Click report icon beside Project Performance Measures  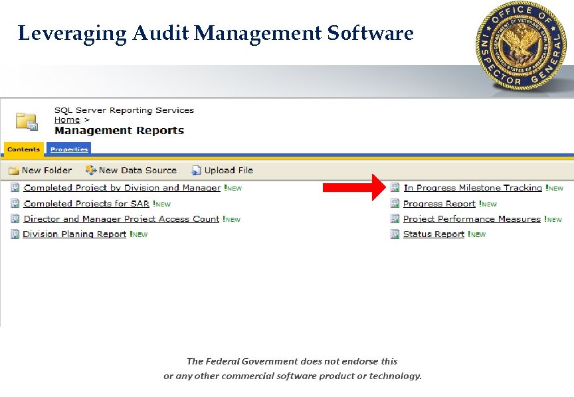click(x=395, y=218)
